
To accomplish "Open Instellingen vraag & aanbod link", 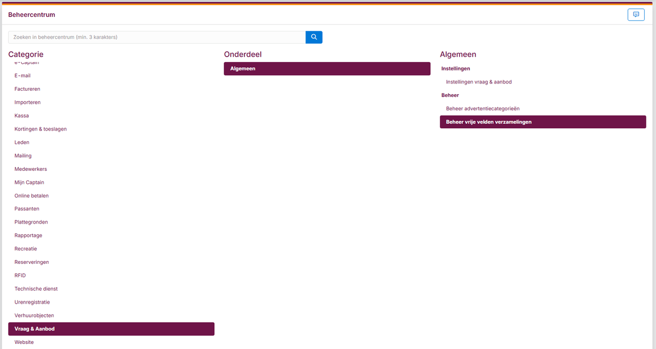I will click(479, 82).
